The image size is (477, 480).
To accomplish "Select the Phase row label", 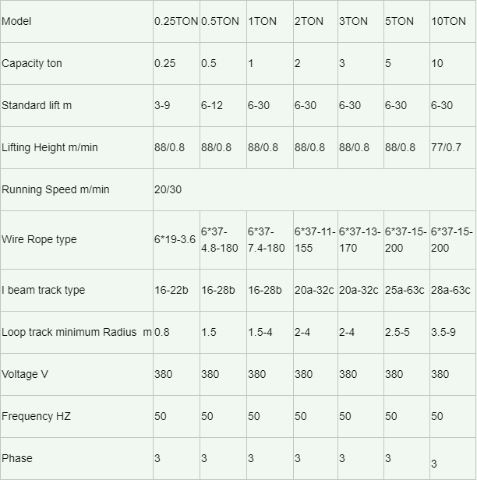I will [17, 458].
